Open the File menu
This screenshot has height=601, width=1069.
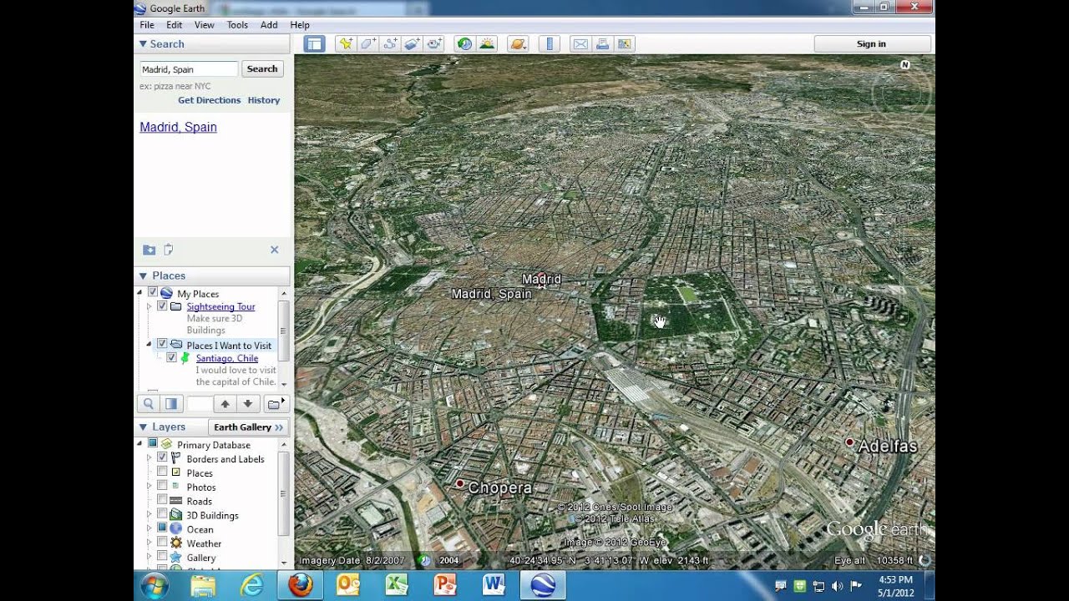[x=147, y=25]
